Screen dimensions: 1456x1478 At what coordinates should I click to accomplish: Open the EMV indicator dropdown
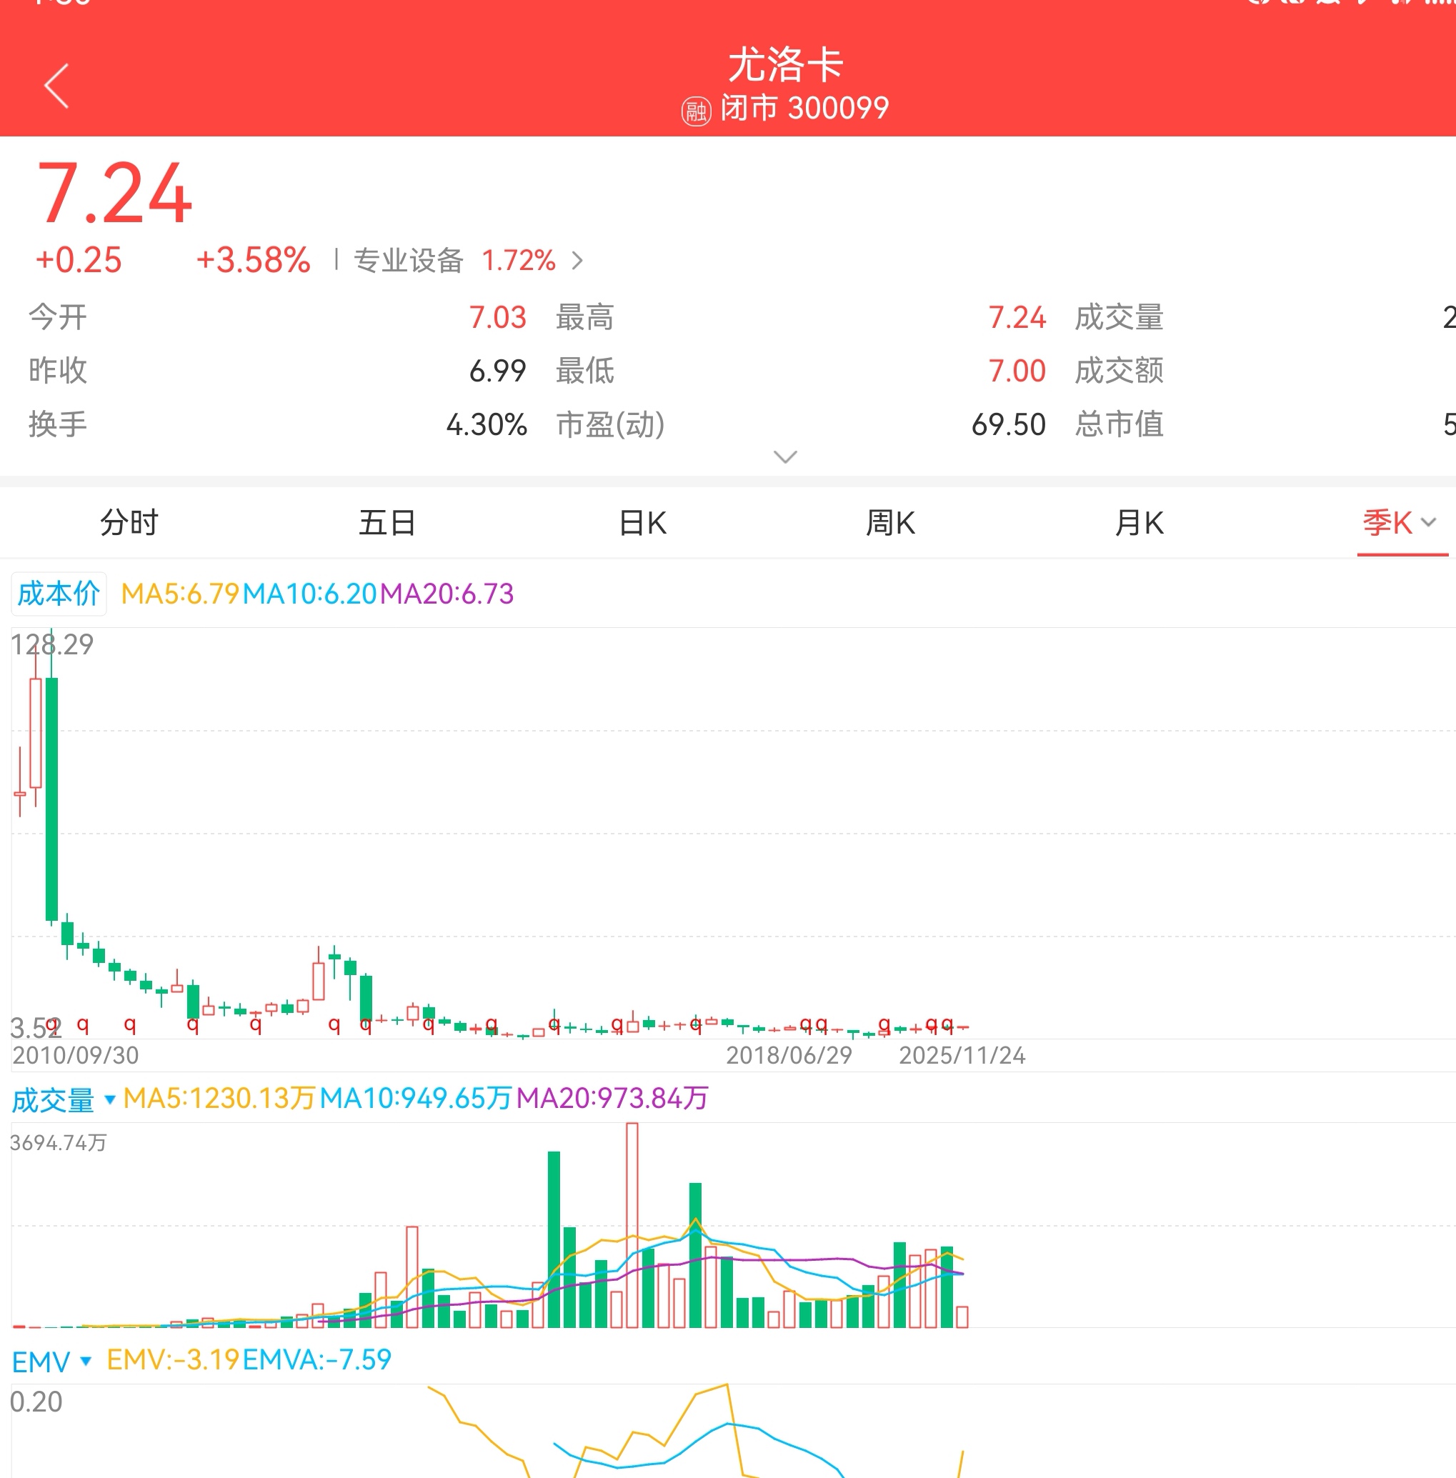86,1361
